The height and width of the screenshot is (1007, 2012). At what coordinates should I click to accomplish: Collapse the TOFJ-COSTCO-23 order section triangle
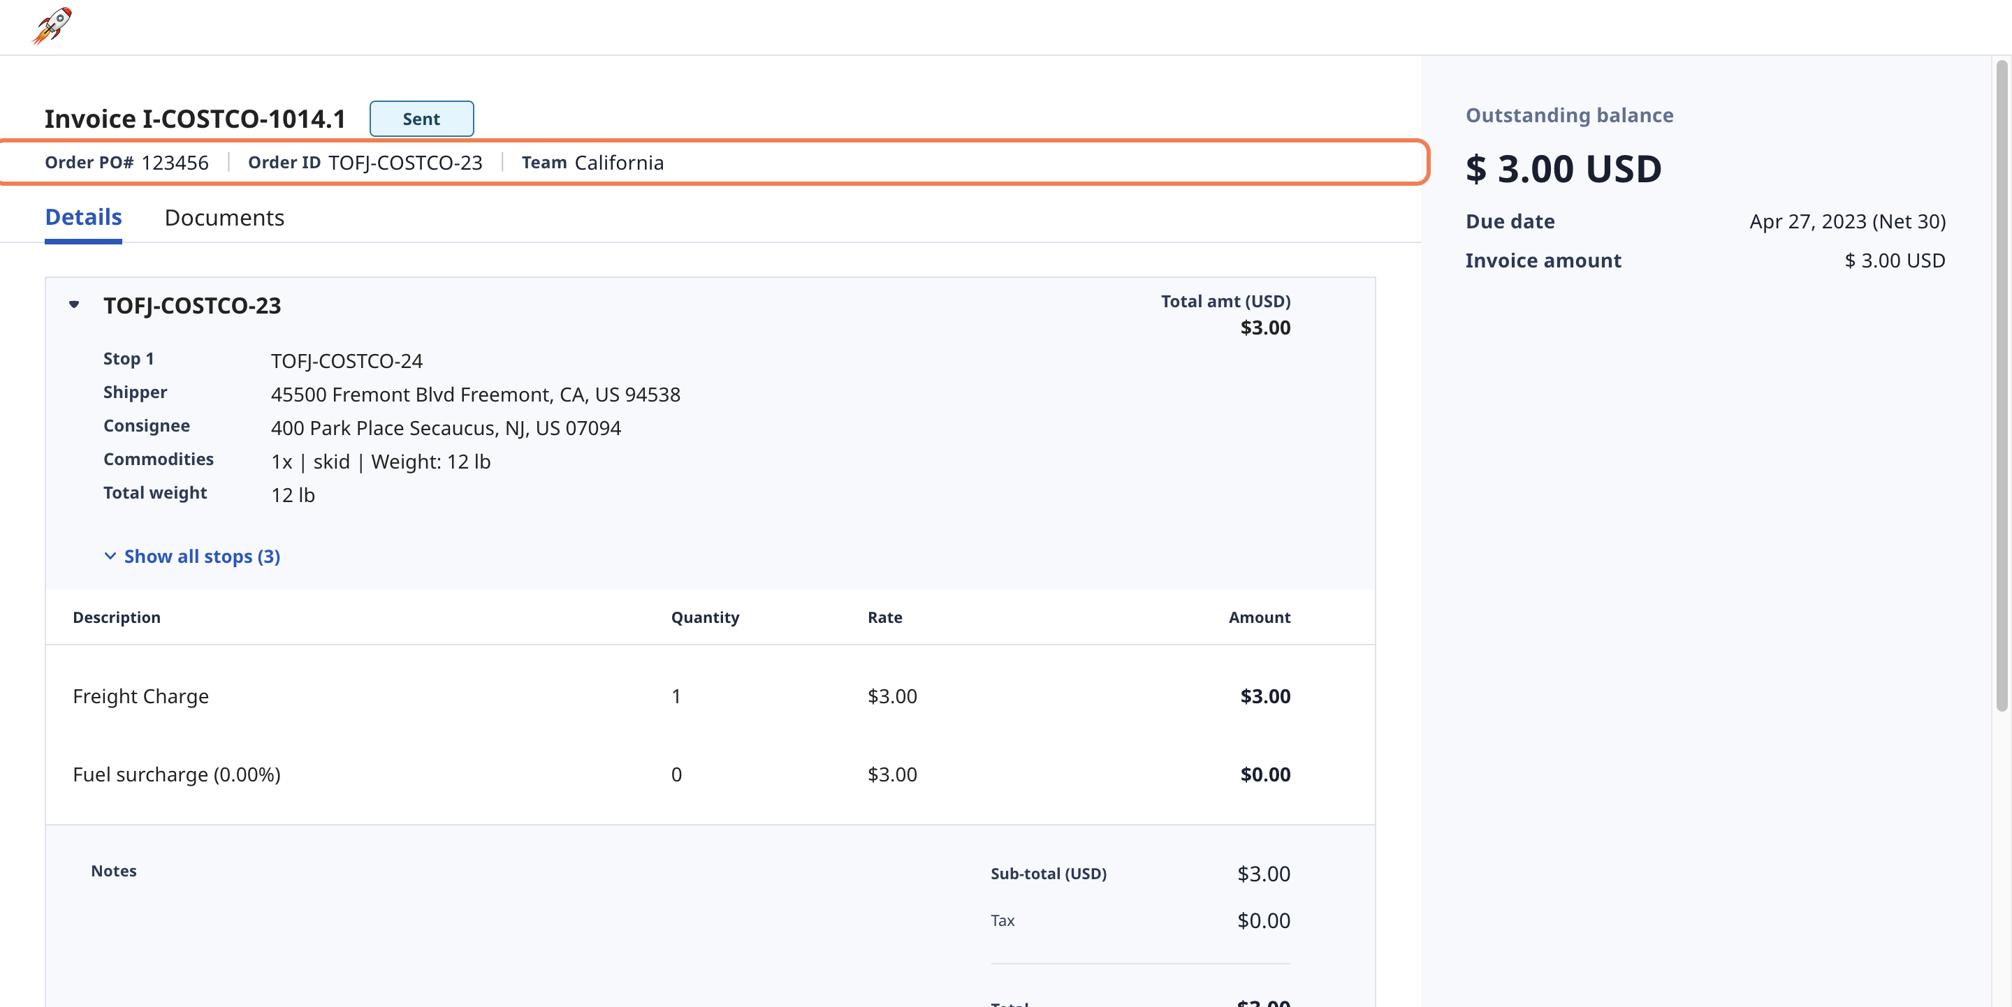click(74, 304)
